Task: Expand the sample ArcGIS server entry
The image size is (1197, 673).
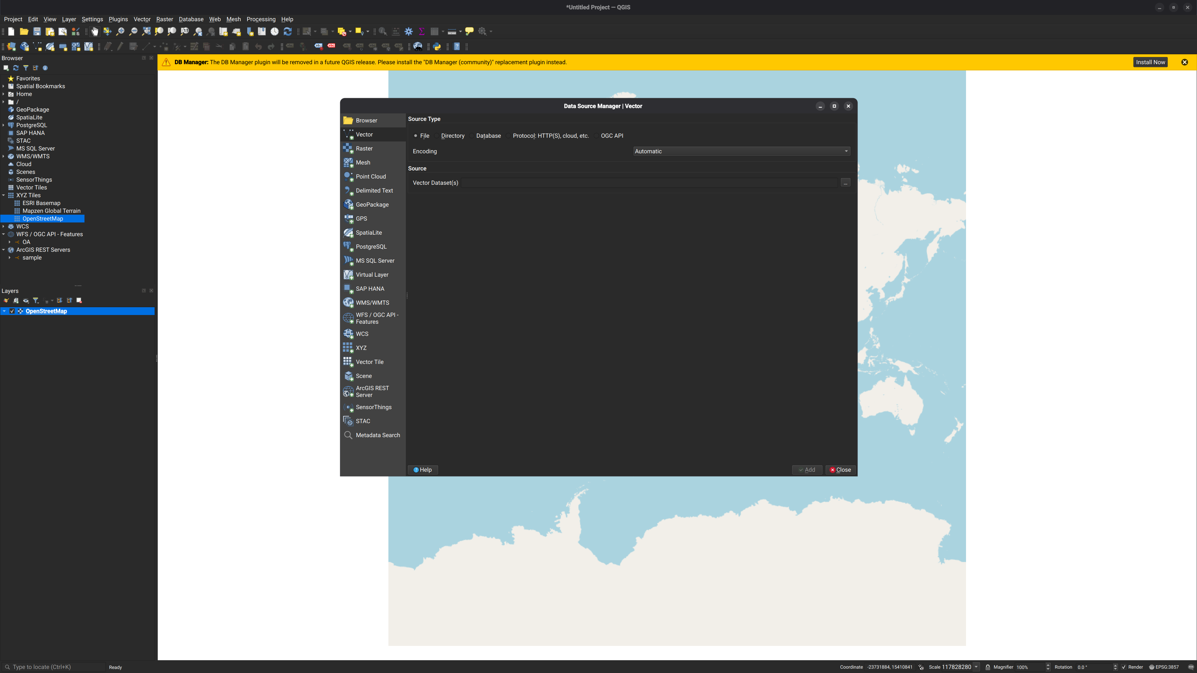Action: coord(10,257)
